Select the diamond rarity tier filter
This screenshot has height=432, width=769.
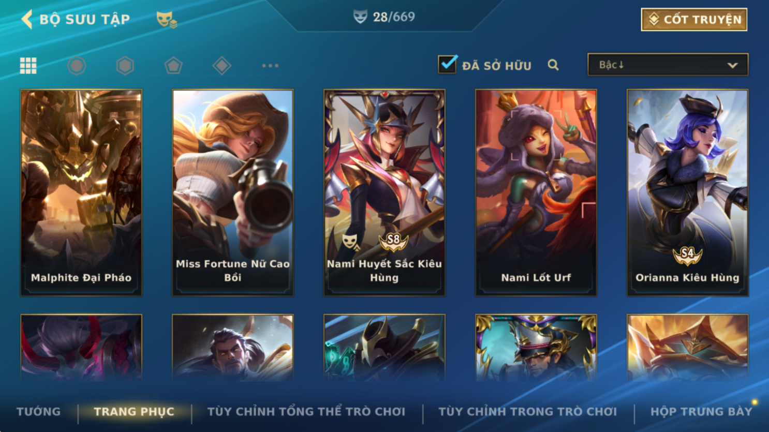point(221,66)
